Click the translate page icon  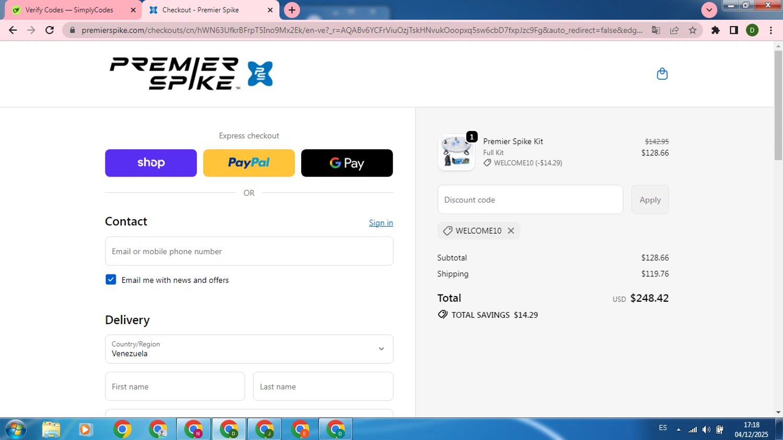[656, 30]
